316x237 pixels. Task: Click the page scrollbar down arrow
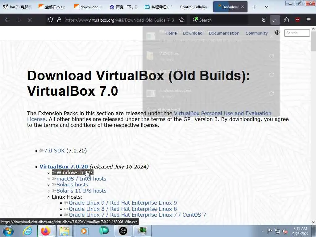coord(314,222)
